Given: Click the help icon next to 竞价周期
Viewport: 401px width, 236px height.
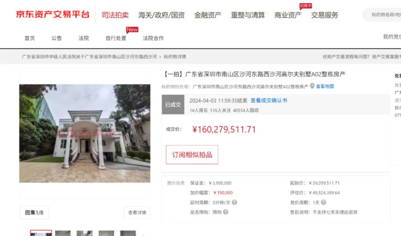Looking at the screenshot, I should click(323, 202).
